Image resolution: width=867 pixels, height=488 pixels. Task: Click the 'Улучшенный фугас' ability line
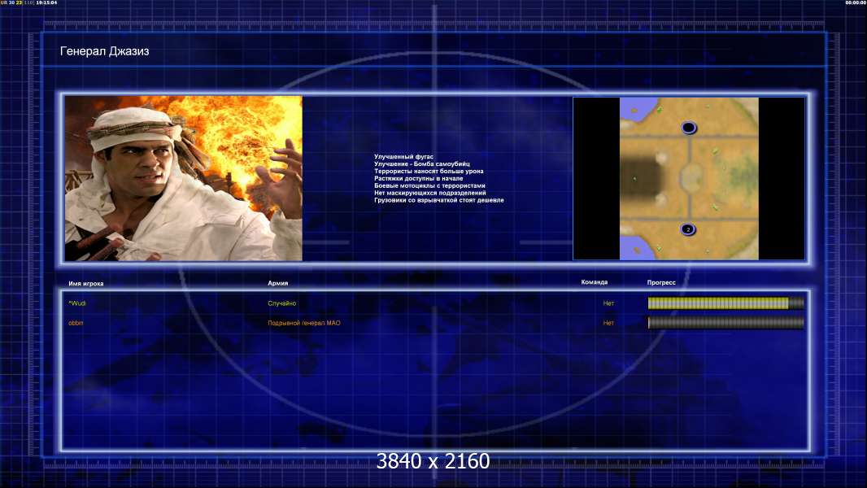point(403,156)
